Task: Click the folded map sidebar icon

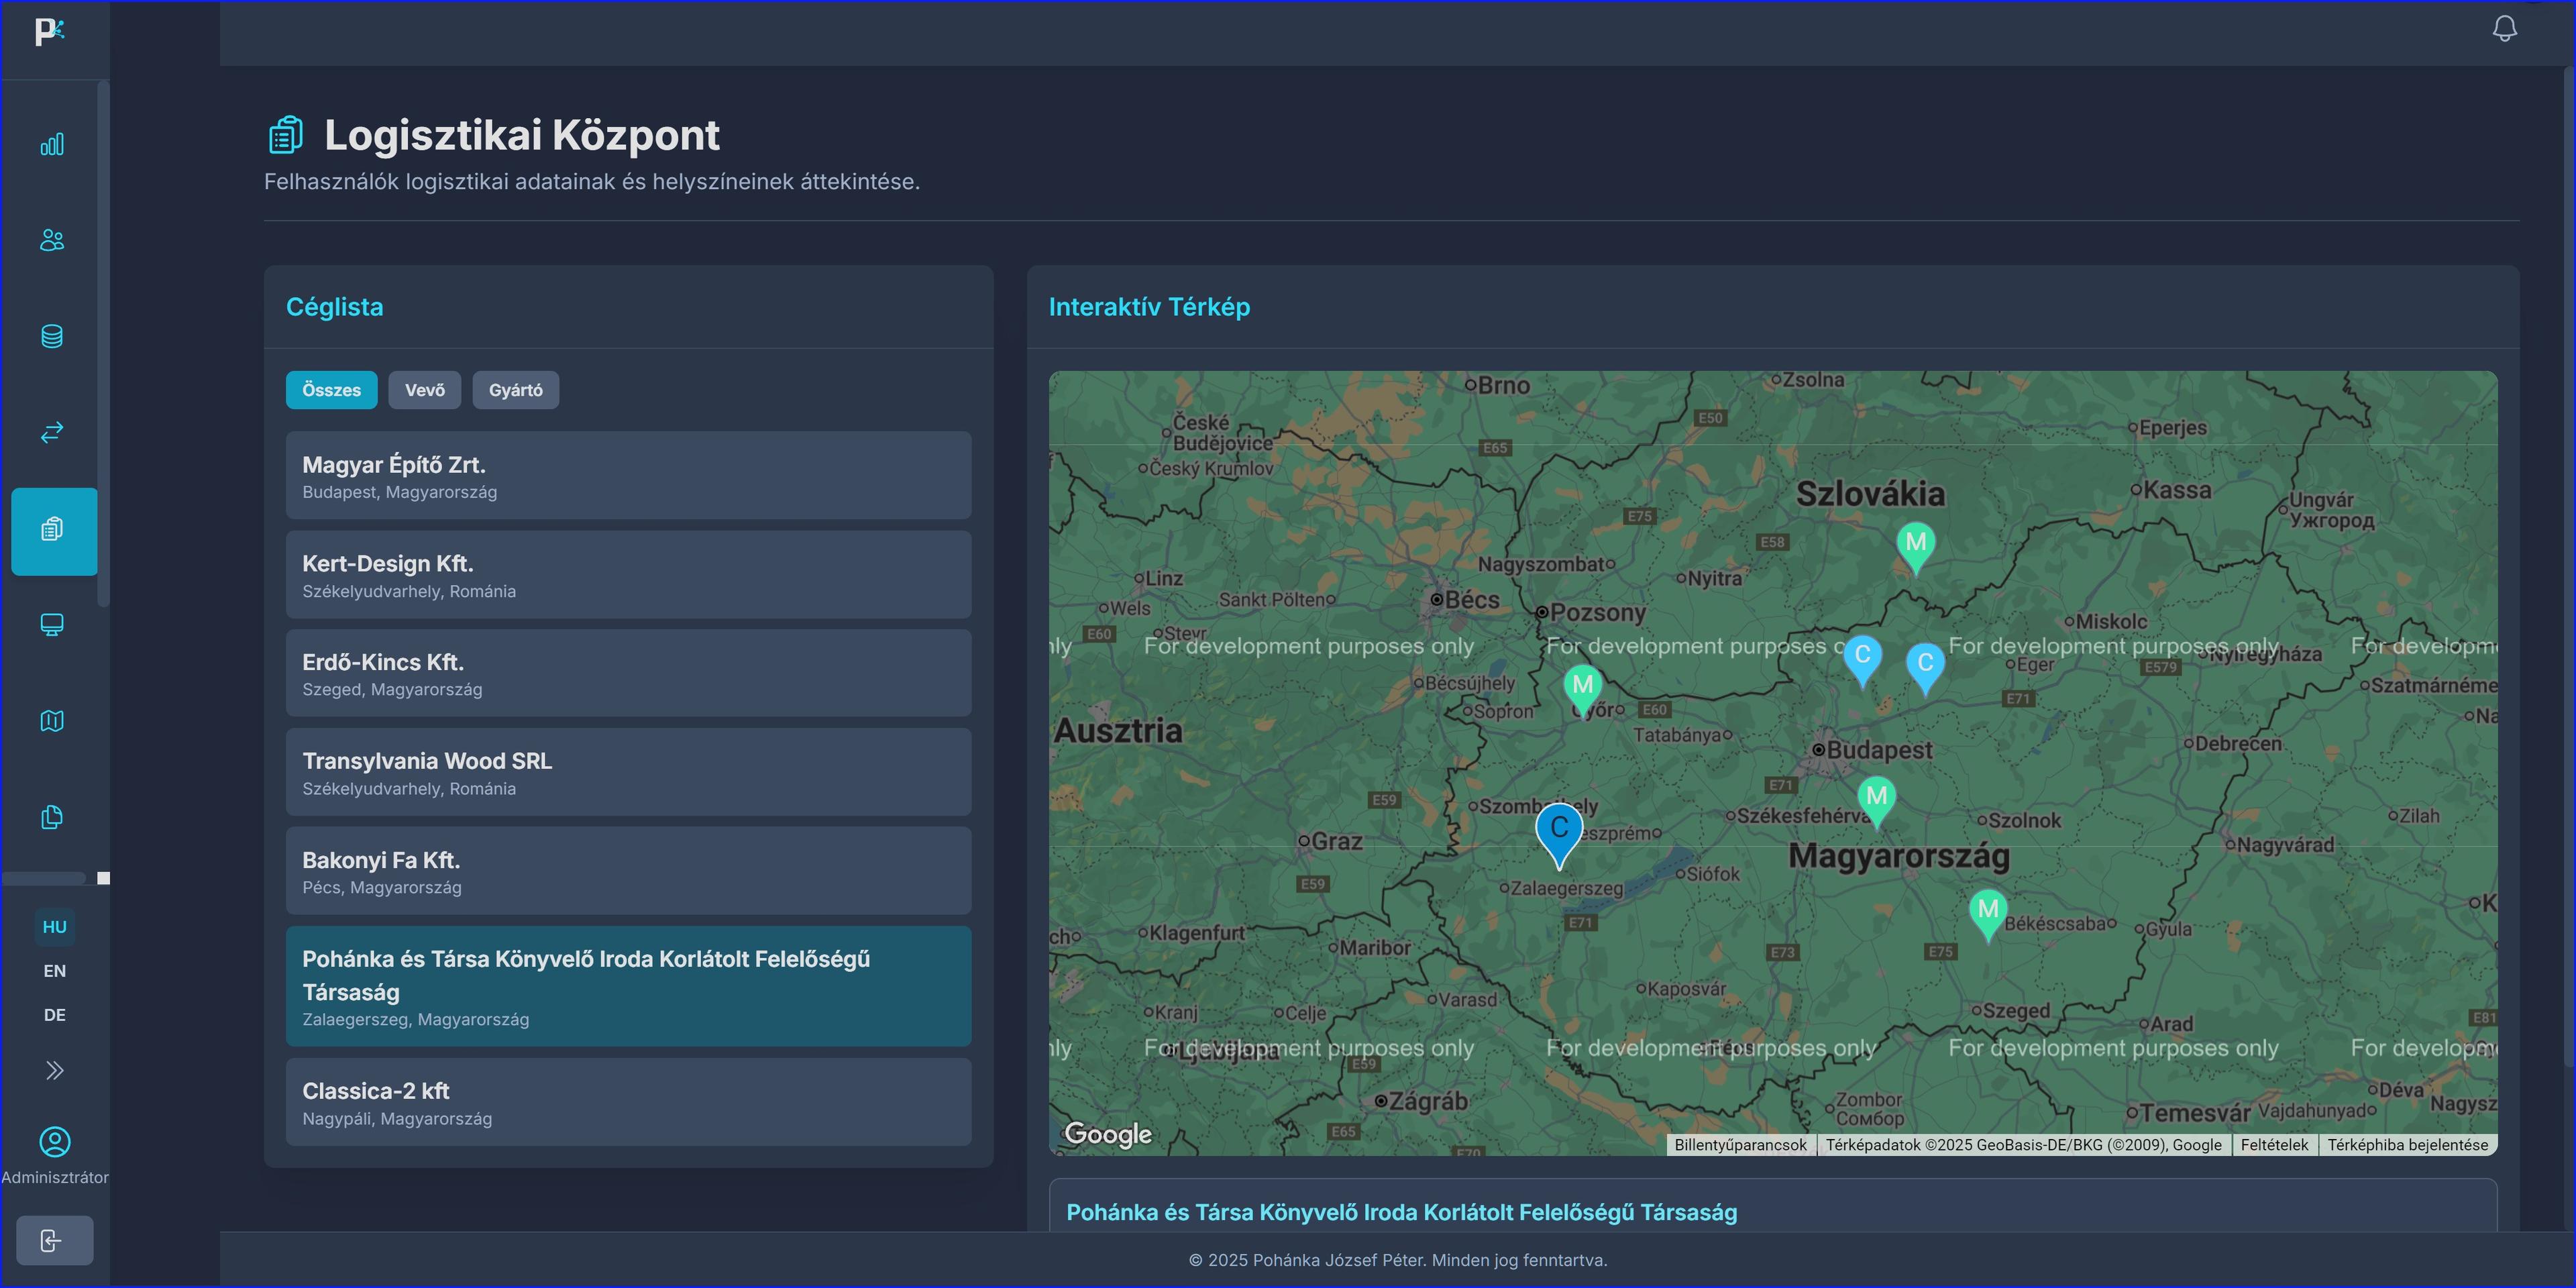Action: [x=52, y=721]
